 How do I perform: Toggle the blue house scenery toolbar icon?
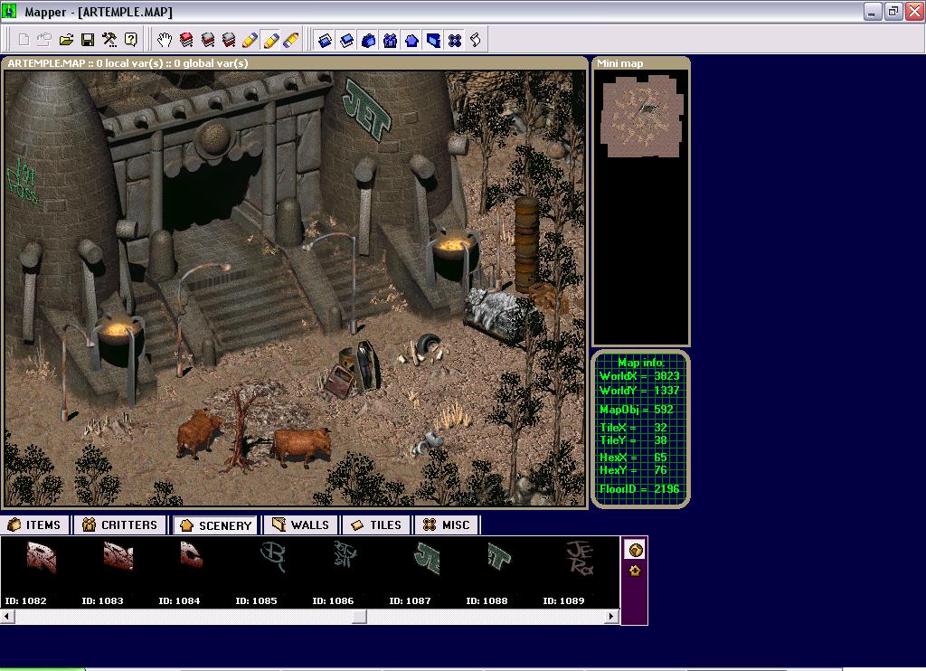pyautogui.click(x=411, y=40)
